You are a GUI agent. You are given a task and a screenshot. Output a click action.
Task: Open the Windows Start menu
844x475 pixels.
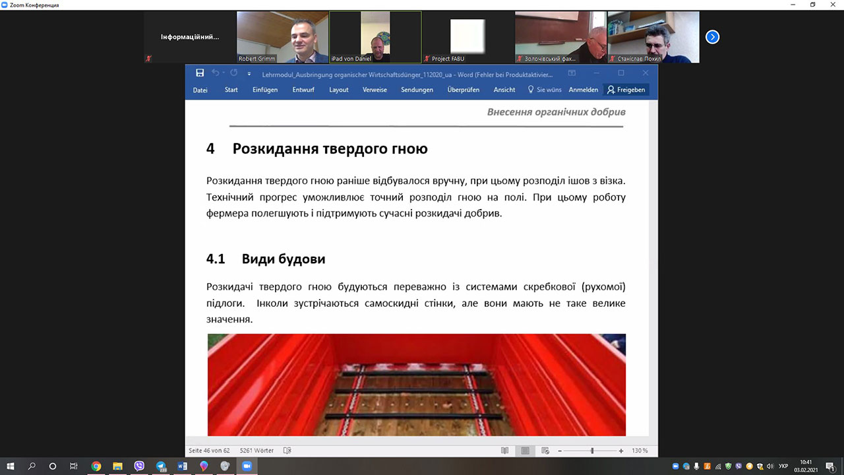click(11, 466)
